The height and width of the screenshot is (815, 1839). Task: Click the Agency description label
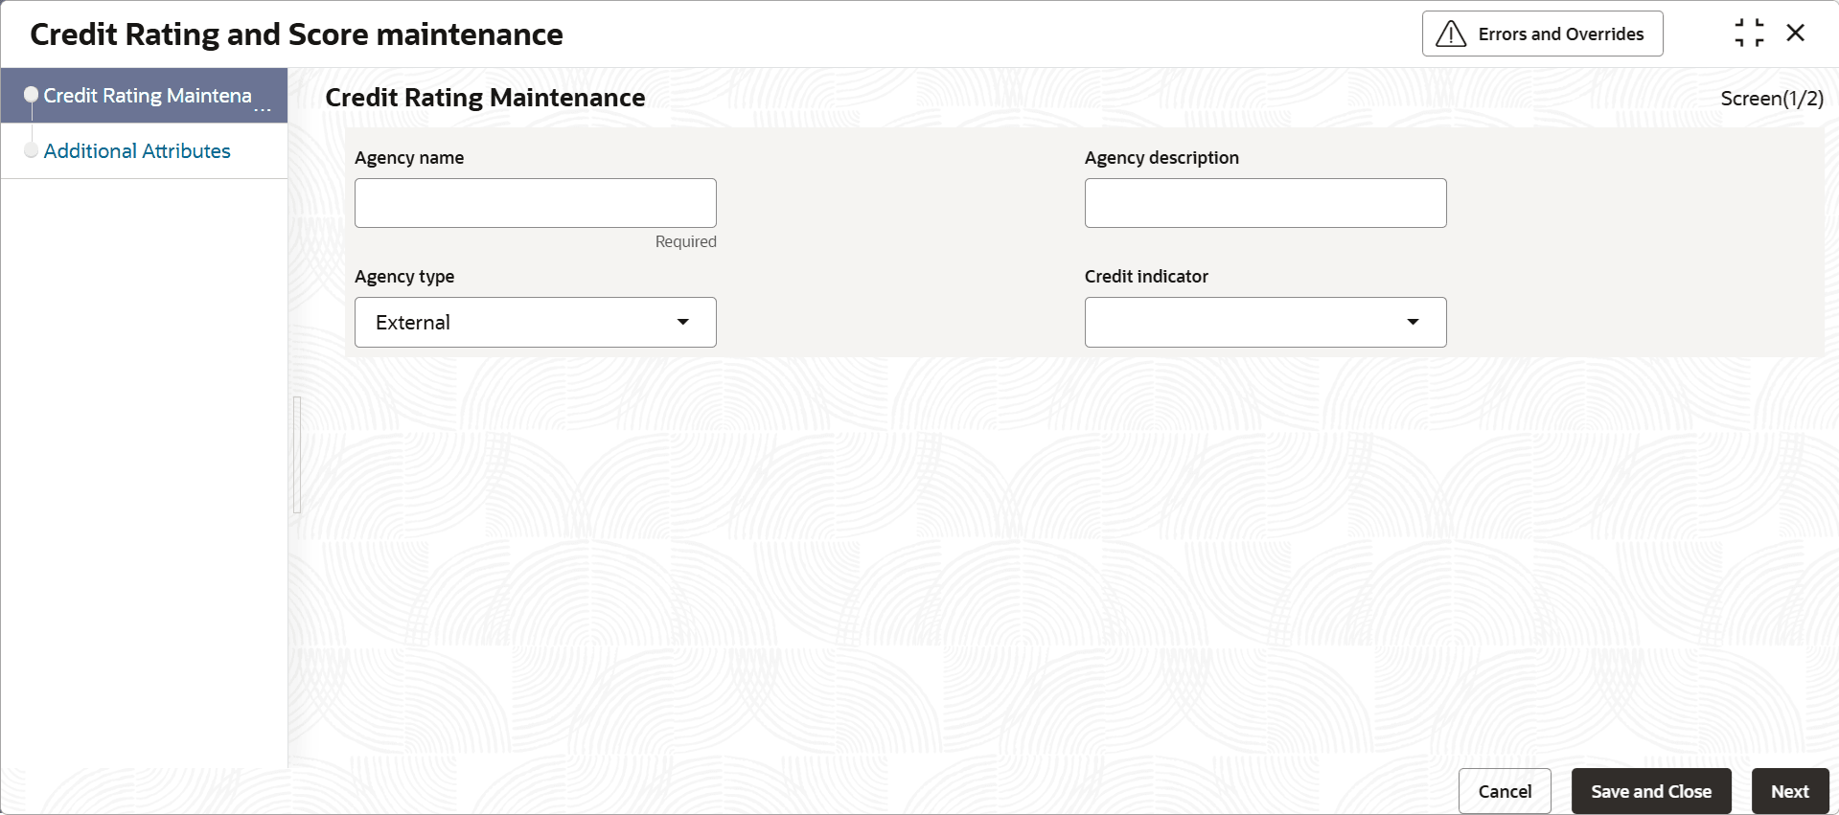click(1161, 158)
